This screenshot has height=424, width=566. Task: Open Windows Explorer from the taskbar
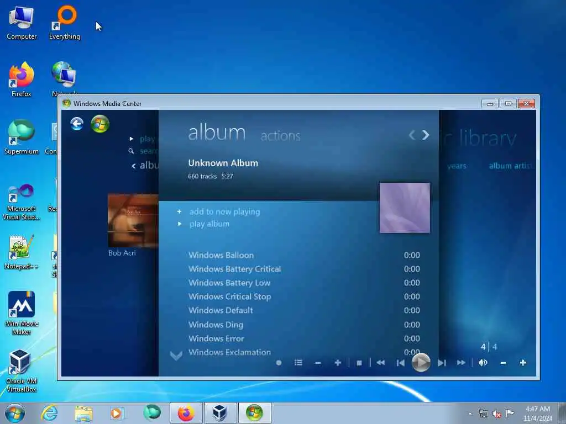point(83,413)
